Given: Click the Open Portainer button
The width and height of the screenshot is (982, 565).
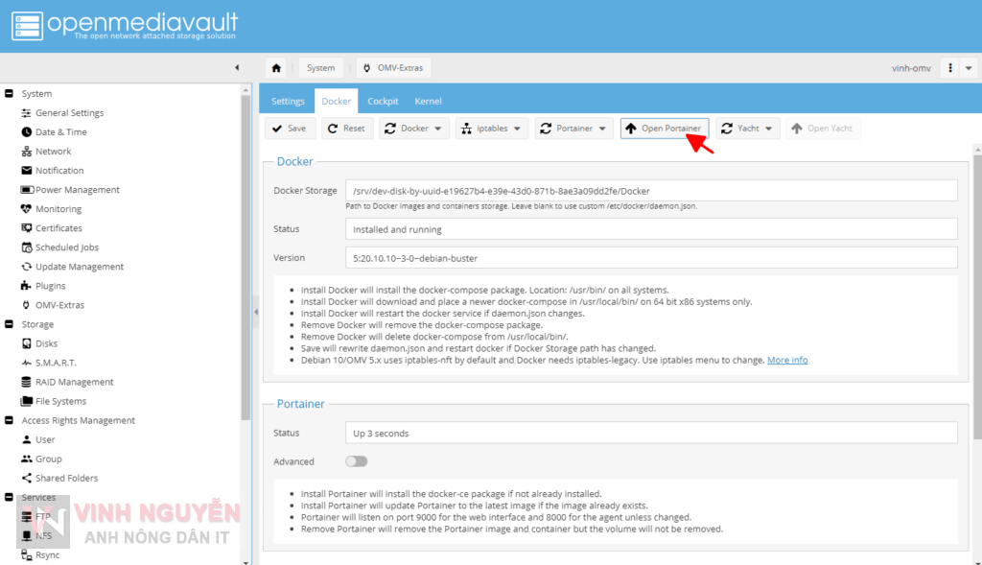Looking at the screenshot, I should point(665,128).
